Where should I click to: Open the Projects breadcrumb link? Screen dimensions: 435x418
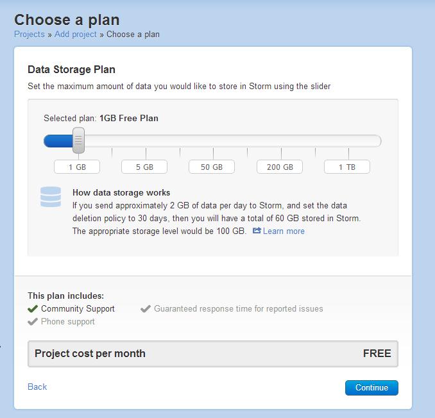(30, 34)
